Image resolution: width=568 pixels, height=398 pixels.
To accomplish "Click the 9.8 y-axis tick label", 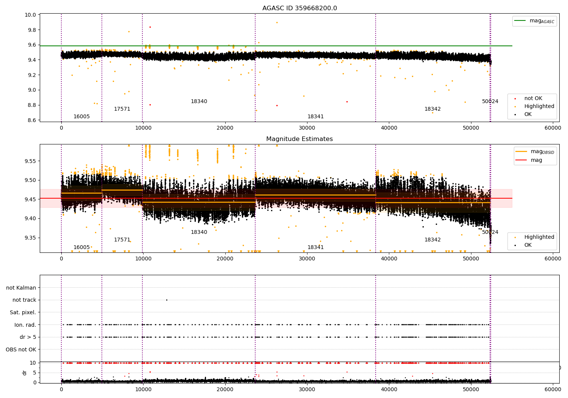I will (32, 30).
